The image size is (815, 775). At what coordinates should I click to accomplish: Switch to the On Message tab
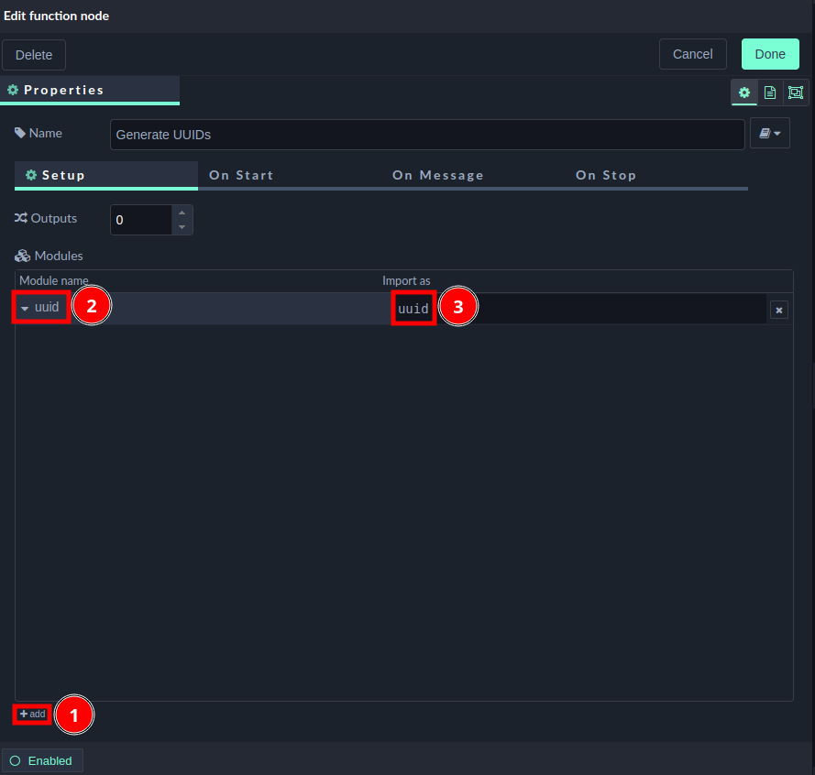click(x=437, y=175)
